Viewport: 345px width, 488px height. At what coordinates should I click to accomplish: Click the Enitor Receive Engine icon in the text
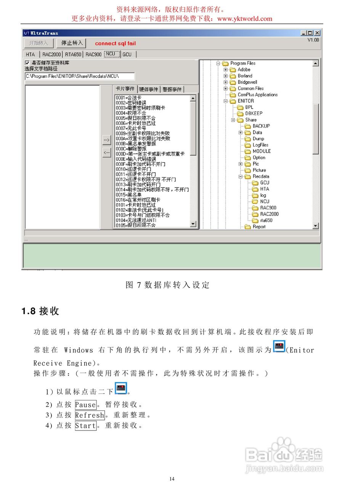(279, 347)
